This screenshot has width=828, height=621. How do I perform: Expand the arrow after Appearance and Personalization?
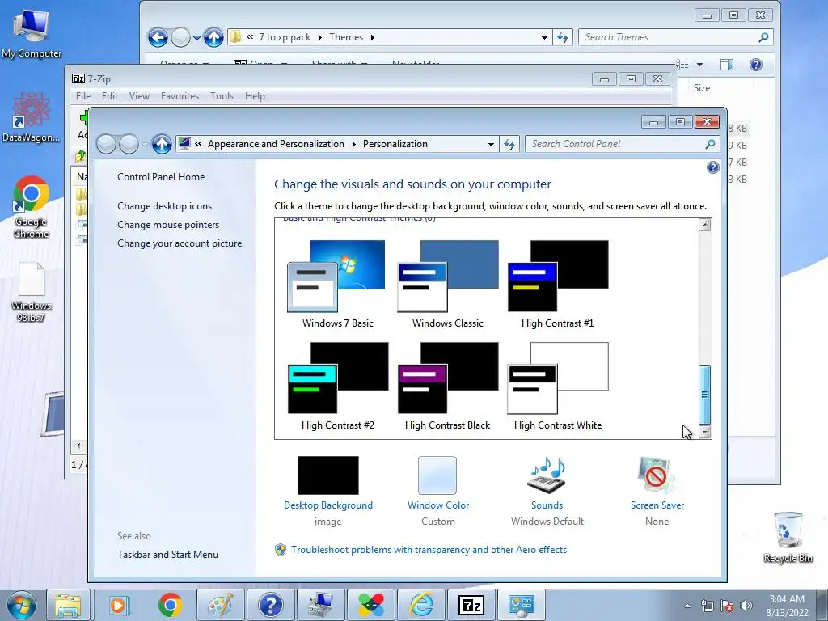click(x=353, y=144)
